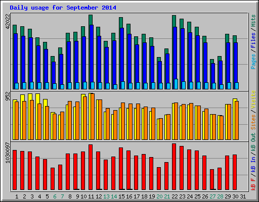The width and height of the screenshot is (259, 202).
Task: Click the blue Files bar for day 22
Action: coord(175,53)
